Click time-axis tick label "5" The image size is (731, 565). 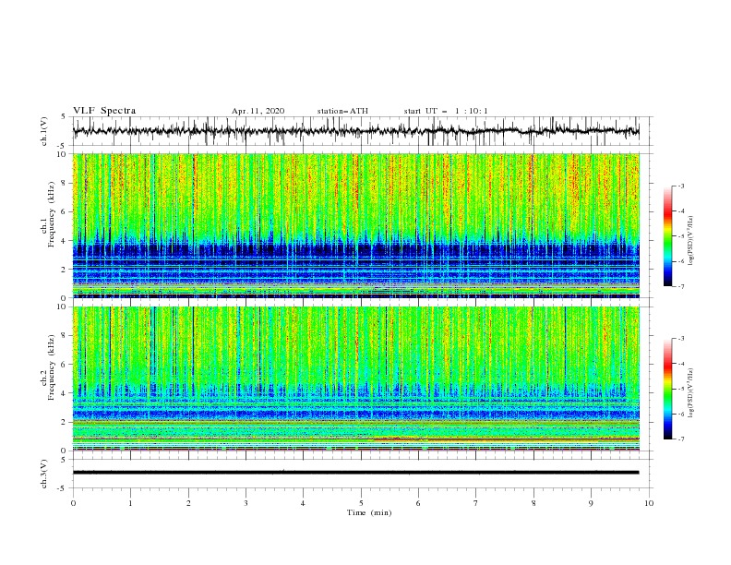click(x=361, y=503)
